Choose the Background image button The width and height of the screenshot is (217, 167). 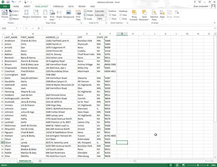point(69,14)
